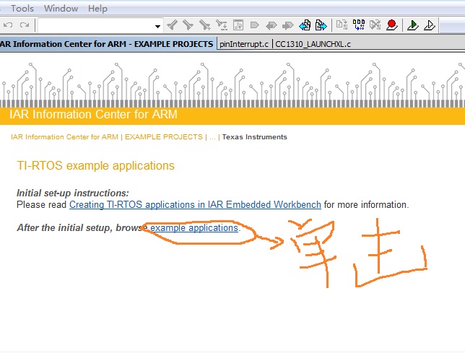Viewport: 465px width, 353px height.
Task: Click the IAR Information Center for ARM banner
Action: tap(93, 114)
